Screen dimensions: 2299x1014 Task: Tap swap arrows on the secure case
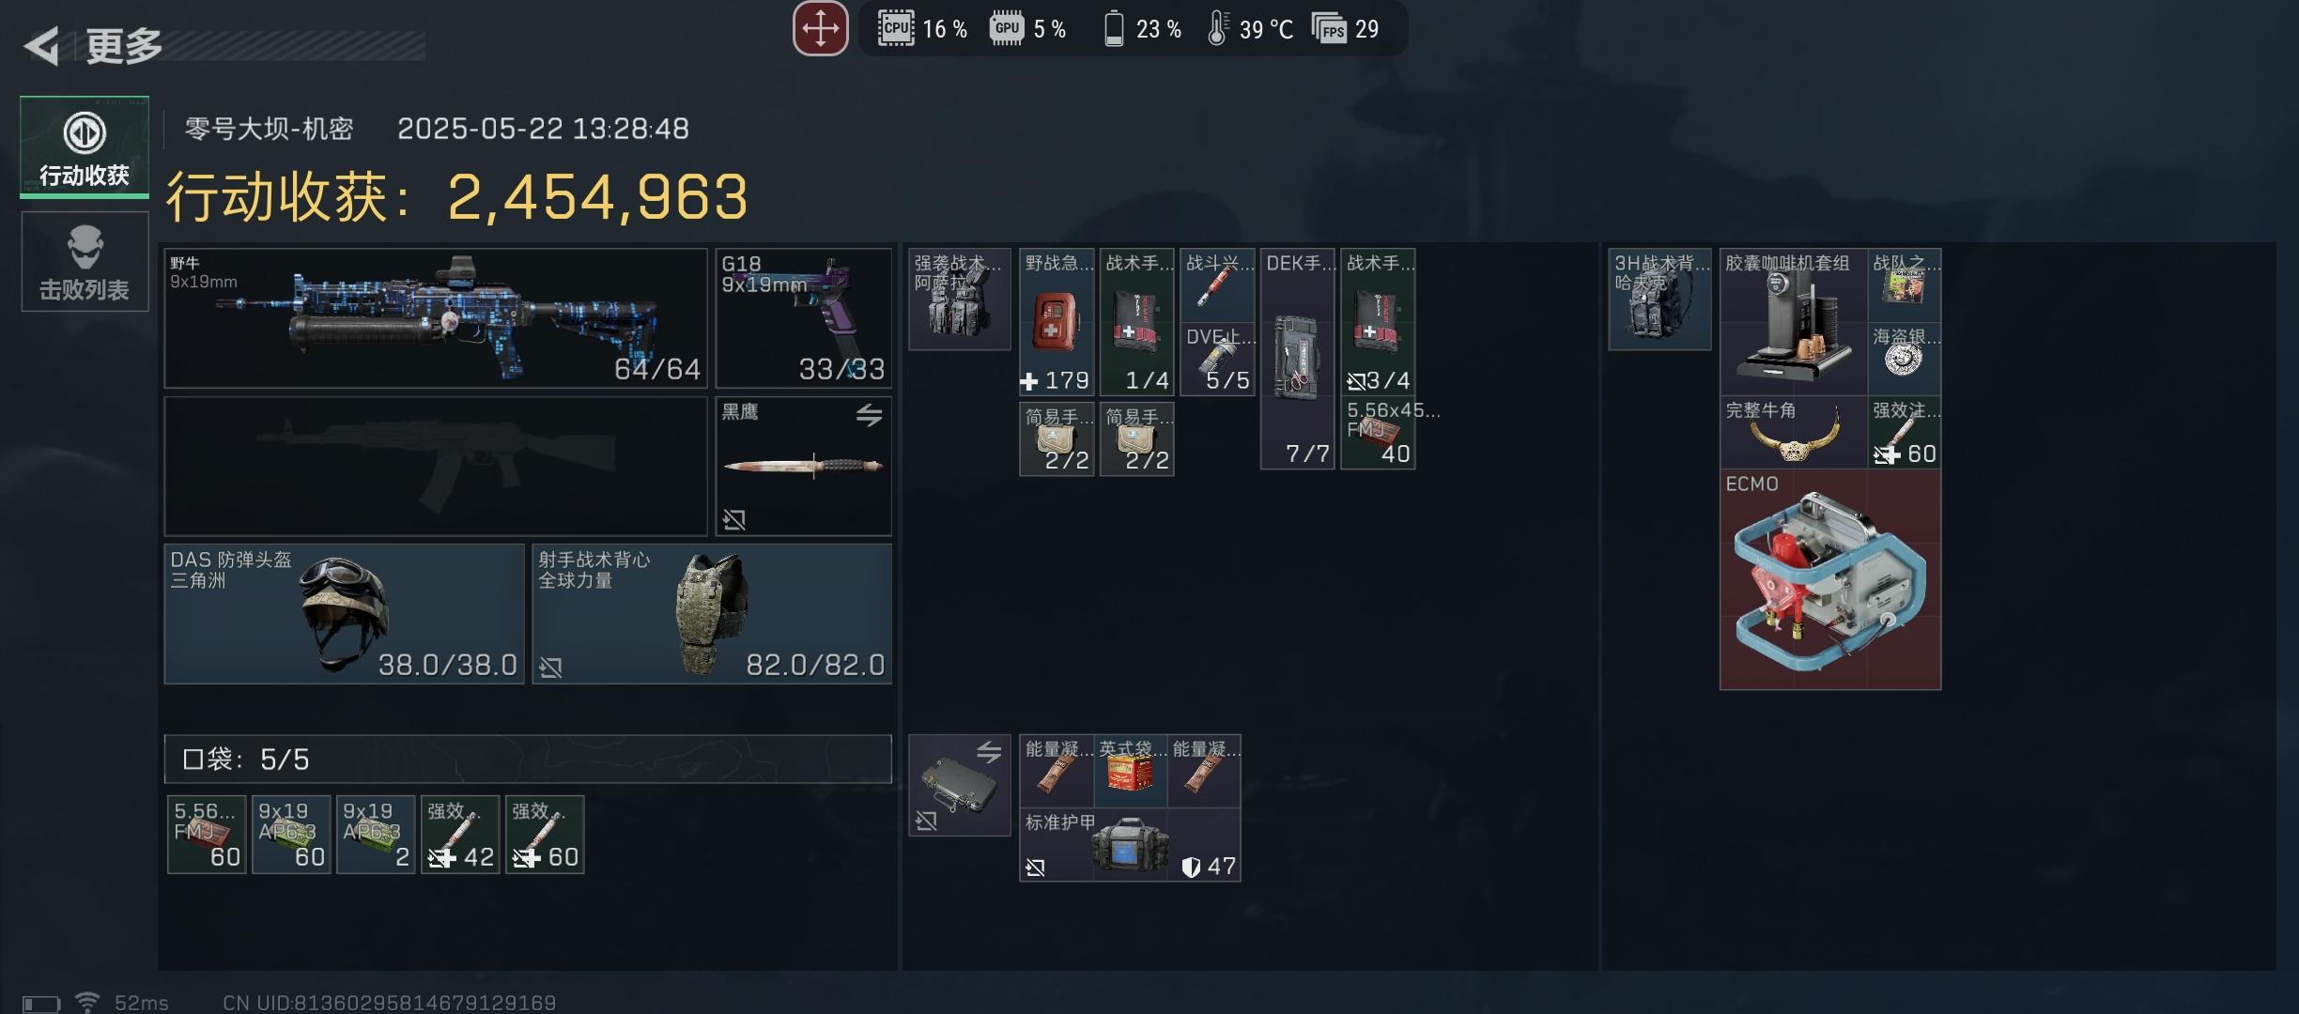pyautogui.click(x=988, y=751)
